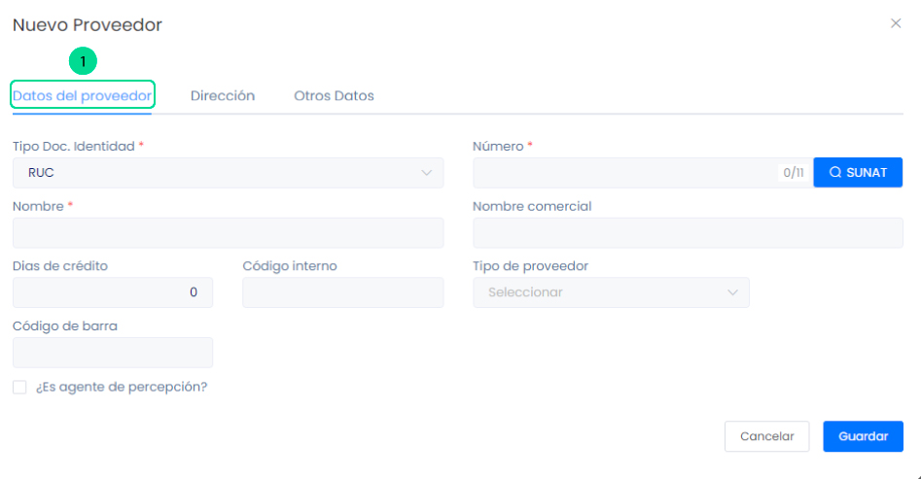Select the Datos del proveedor tab

[x=83, y=96]
